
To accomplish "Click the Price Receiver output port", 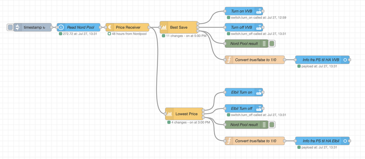I will (x=150, y=27).
